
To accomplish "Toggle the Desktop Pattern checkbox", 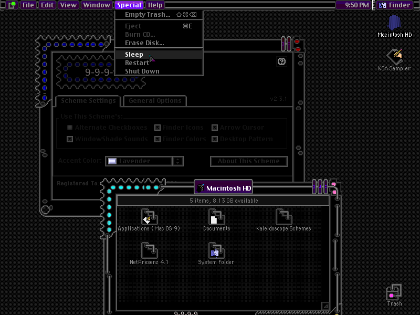I will [x=215, y=139].
